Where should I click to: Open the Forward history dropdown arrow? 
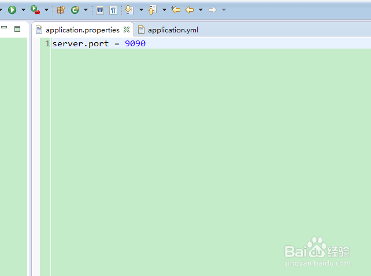coord(224,10)
